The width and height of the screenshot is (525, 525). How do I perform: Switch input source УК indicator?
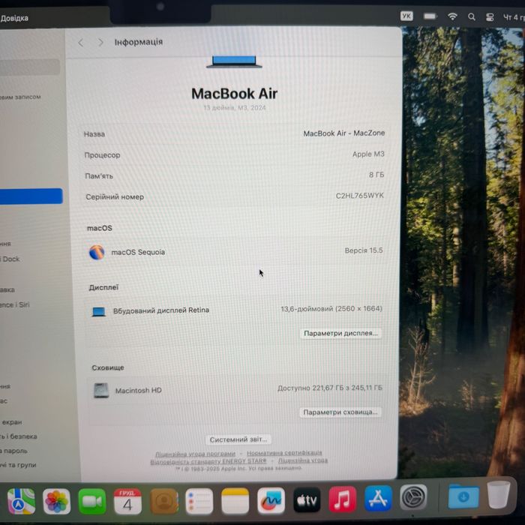pyautogui.click(x=406, y=16)
